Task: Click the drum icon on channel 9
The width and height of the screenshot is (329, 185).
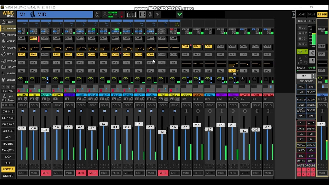Action: pos(84,99)
